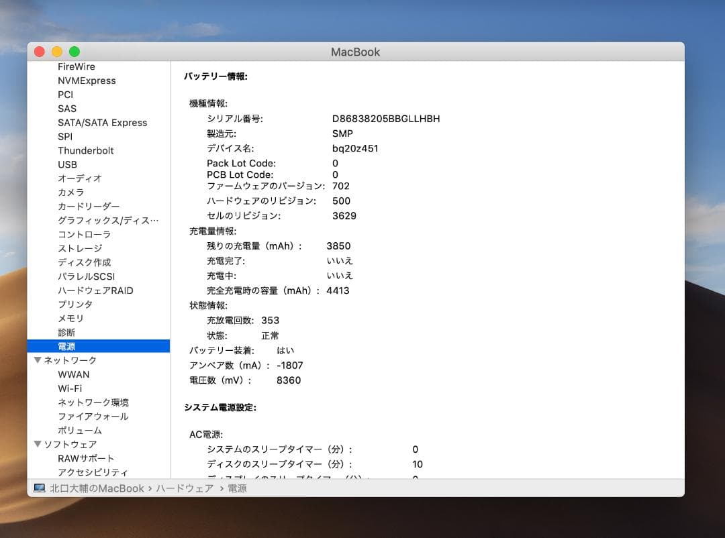Click ハードウェア in the breadcrumb path

184,488
